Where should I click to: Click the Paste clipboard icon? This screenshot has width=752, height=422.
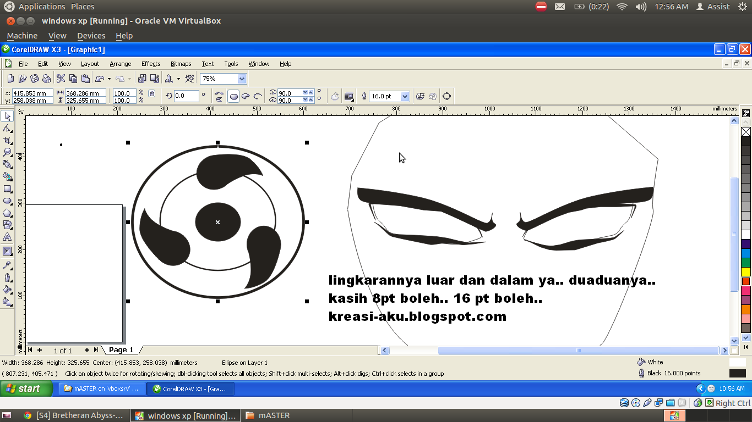pyautogui.click(x=85, y=79)
